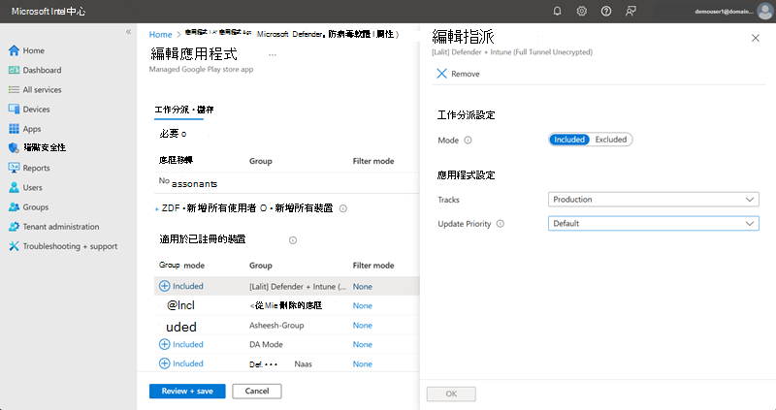Click info icon next to add all devices

coord(343,208)
